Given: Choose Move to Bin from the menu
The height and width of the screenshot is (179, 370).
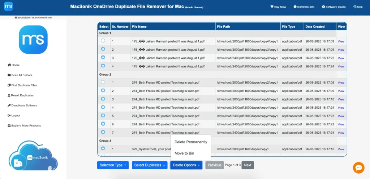Looking at the screenshot, I should click(184, 153).
